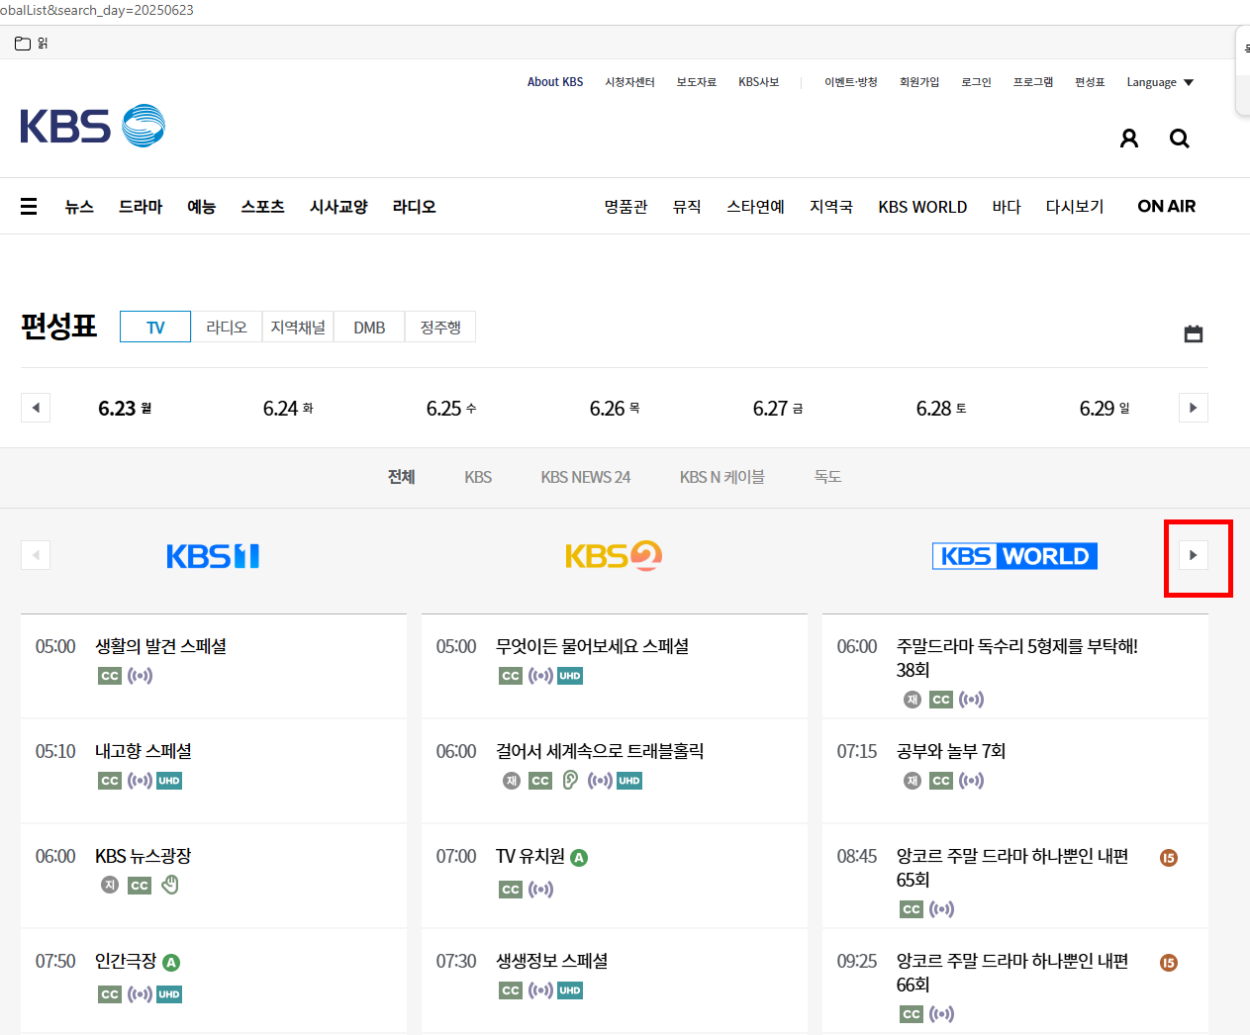The height and width of the screenshot is (1035, 1250).
Task: Click stereo sound icon for 생생정보 스페셜
Action: tap(540, 990)
